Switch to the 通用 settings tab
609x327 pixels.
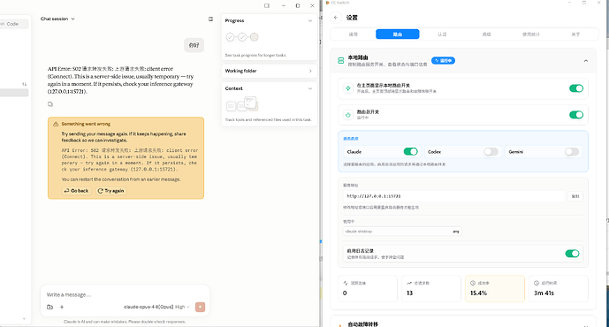(353, 34)
